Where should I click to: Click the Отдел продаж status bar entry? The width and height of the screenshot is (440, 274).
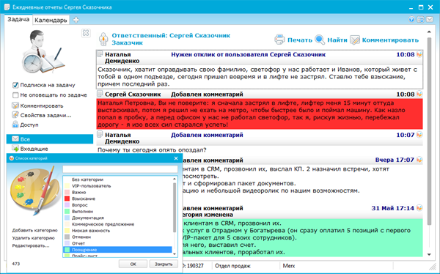pyautogui.click(x=232, y=266)
